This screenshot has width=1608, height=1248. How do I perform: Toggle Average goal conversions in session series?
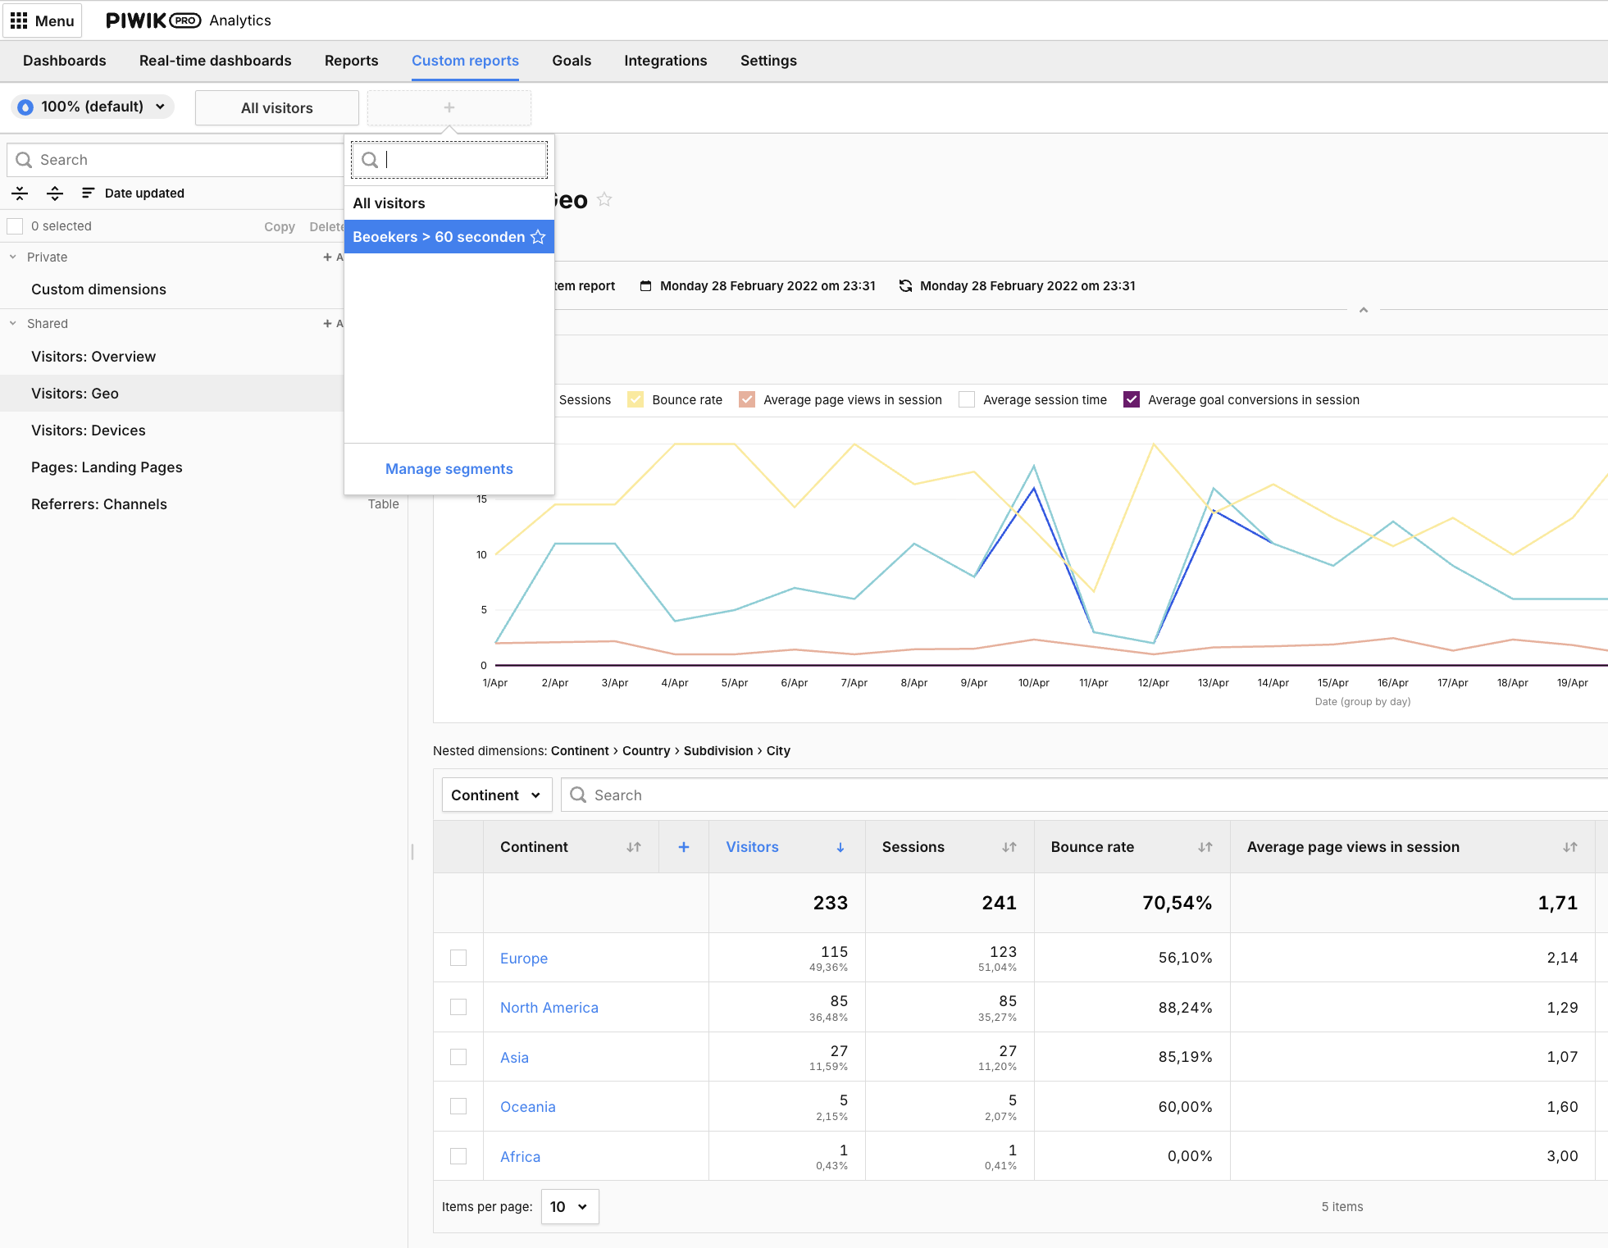1132,400
